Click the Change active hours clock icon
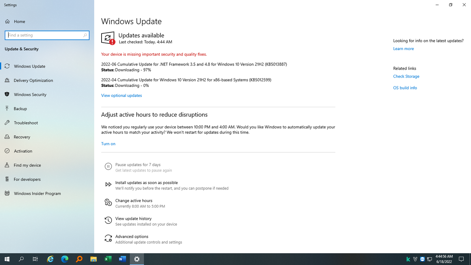Screen dimensions: 471x265 (x=108, y=203)
